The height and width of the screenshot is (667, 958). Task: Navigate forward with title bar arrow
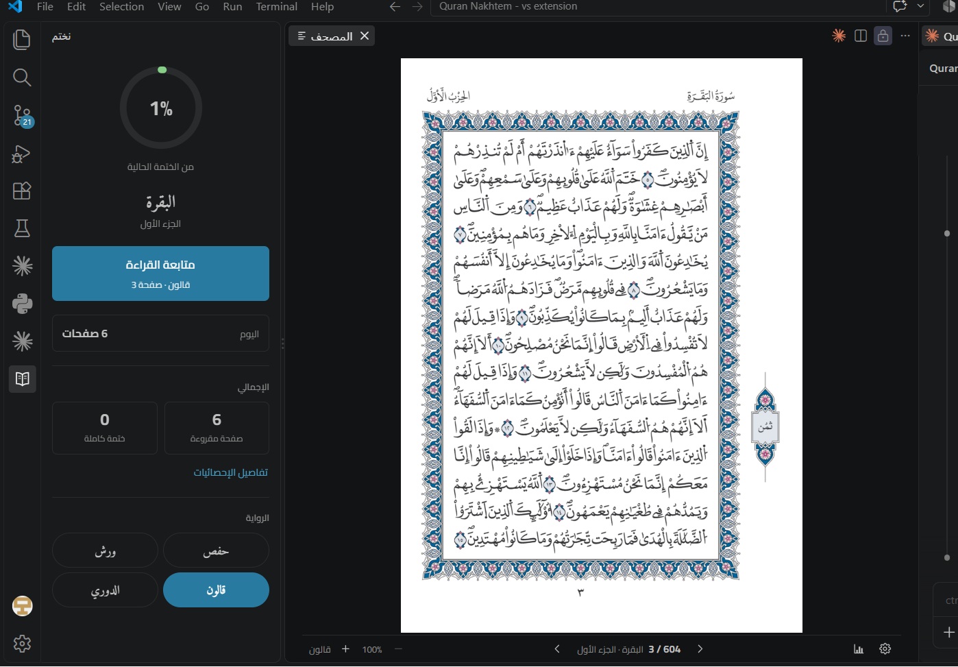coord(417,7)
